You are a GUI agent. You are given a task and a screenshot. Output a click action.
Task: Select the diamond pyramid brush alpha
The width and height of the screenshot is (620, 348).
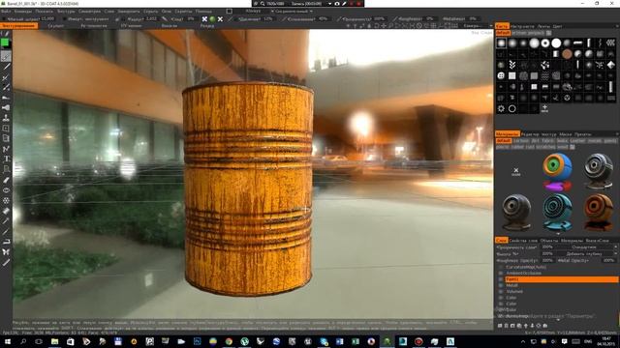point(611,65)
